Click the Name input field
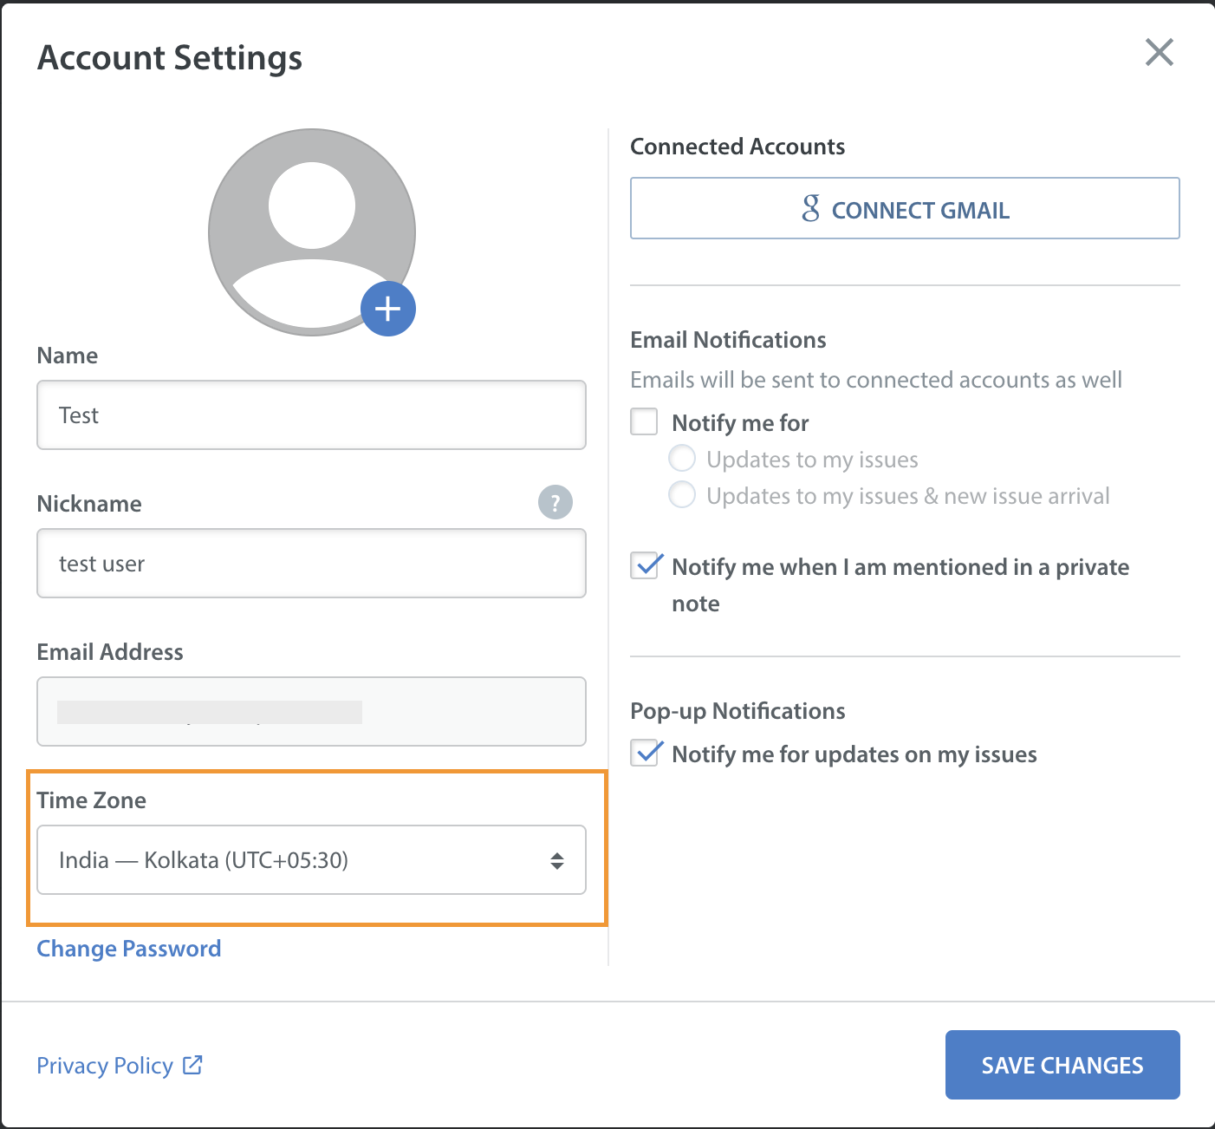This screenshot has height=1129, width=1215. pyautogui.click(x=312, y=414)
